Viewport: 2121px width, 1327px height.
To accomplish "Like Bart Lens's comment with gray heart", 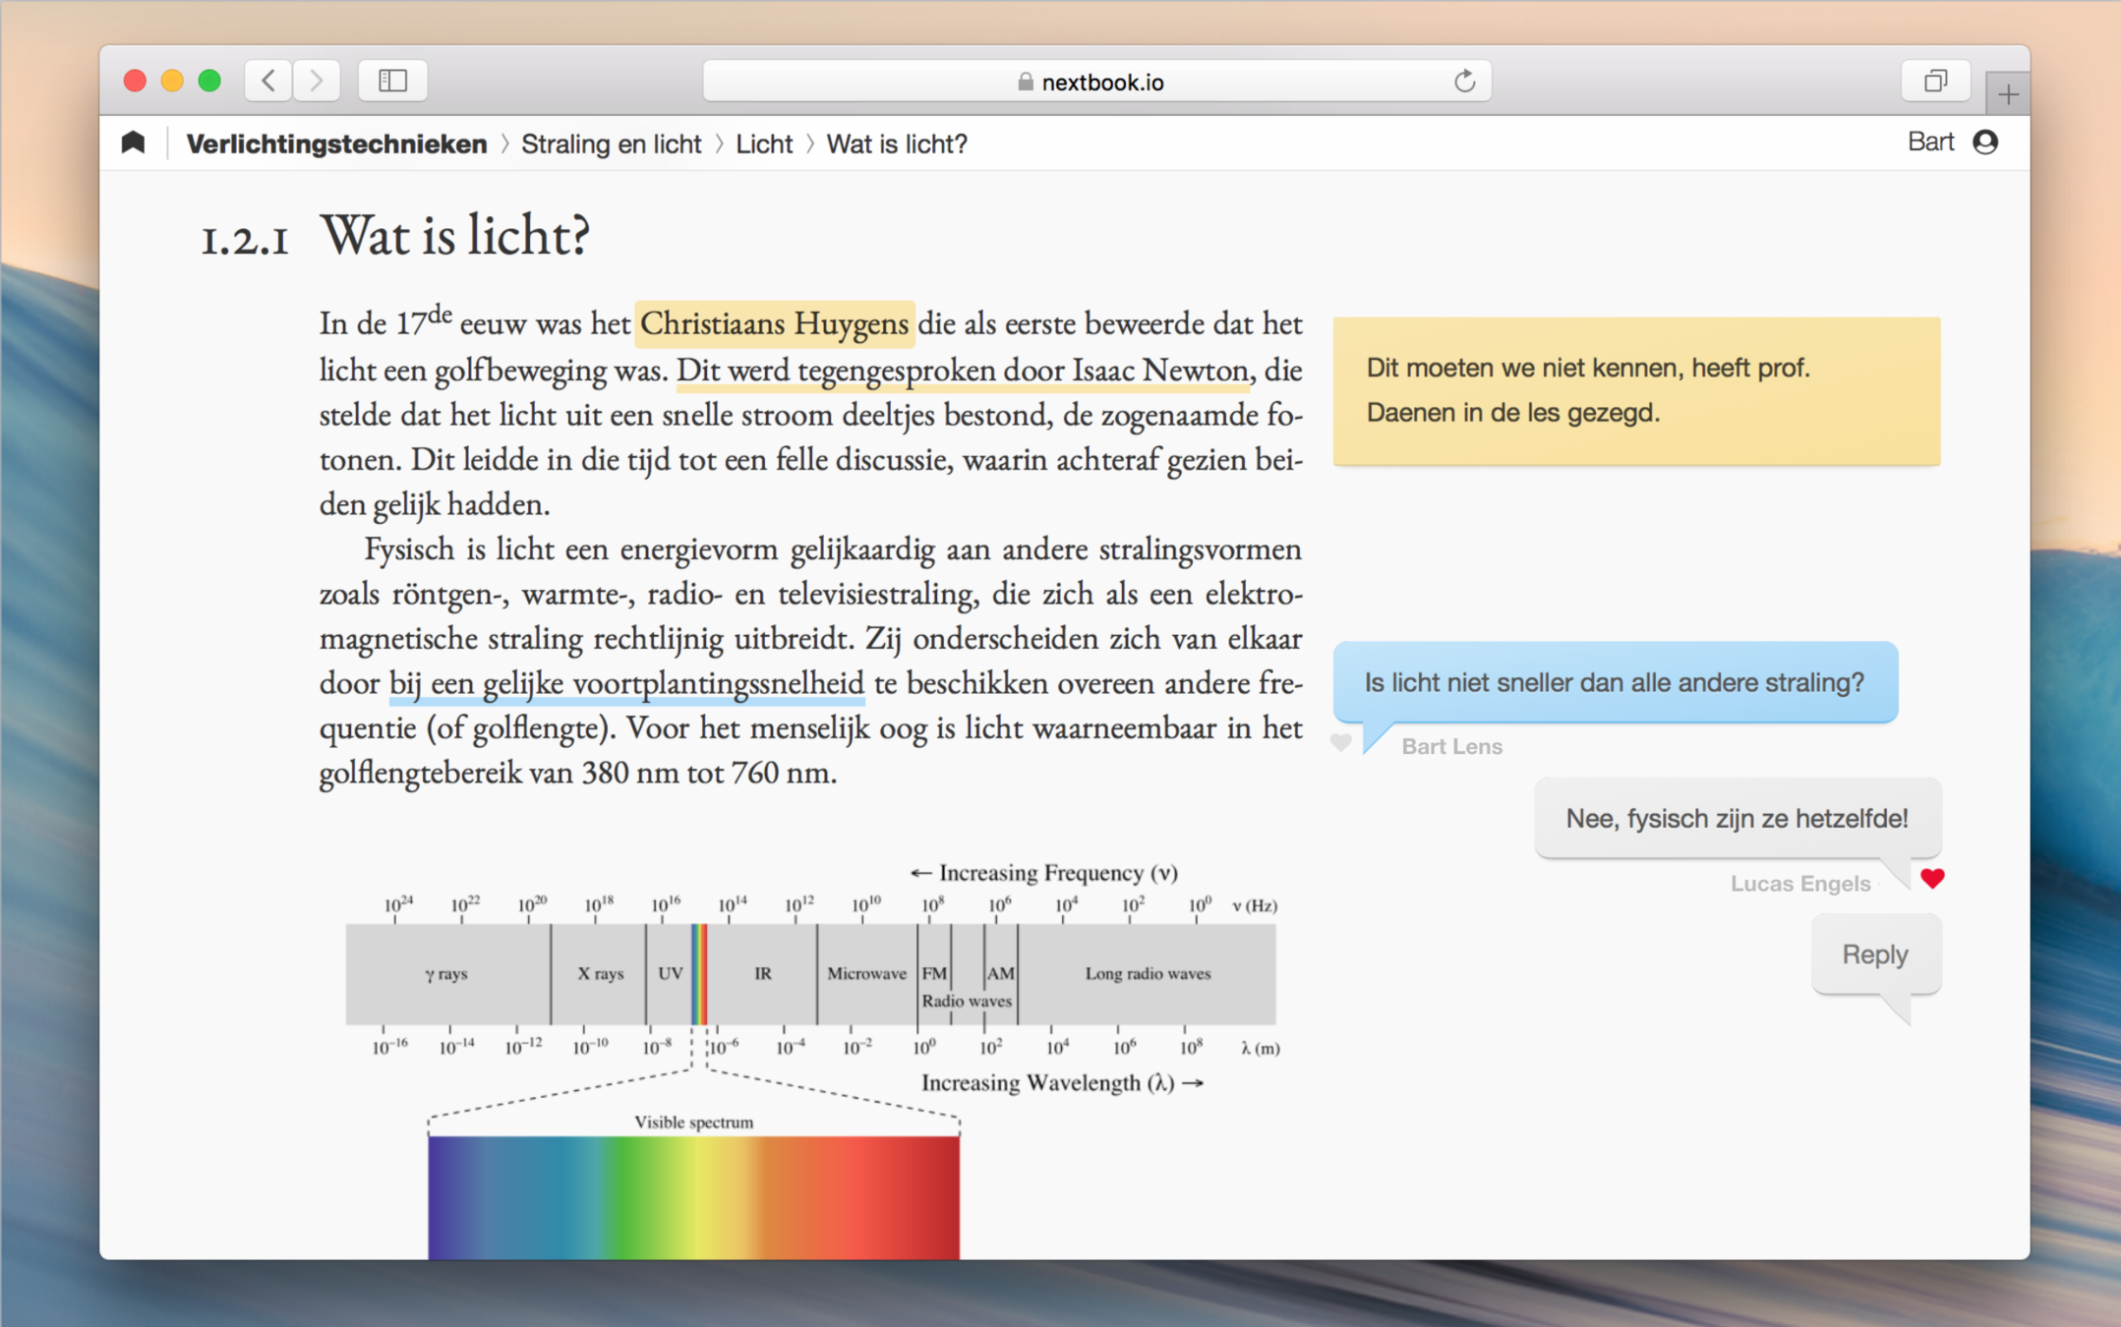I will tap(1340, 742).
